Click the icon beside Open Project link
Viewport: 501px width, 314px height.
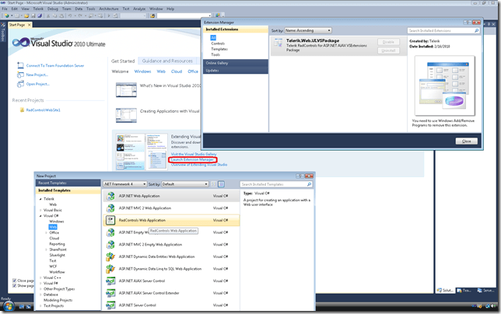[20, 84]
